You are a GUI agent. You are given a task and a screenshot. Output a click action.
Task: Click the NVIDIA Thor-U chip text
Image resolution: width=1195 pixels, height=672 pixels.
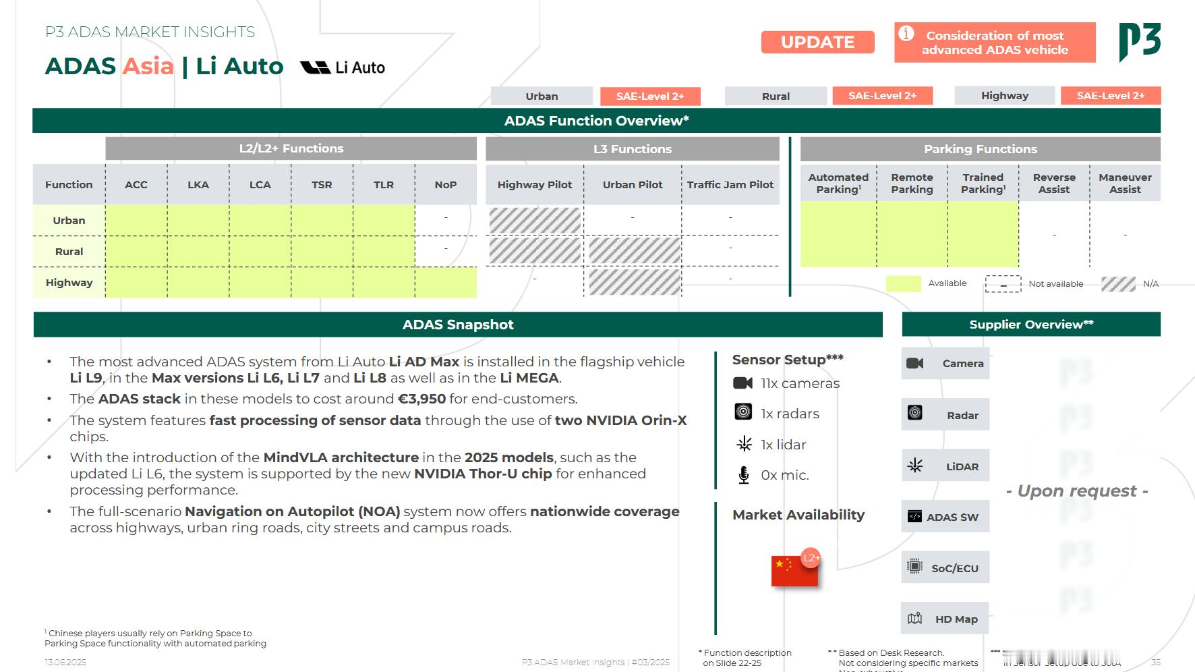[483, 474]
